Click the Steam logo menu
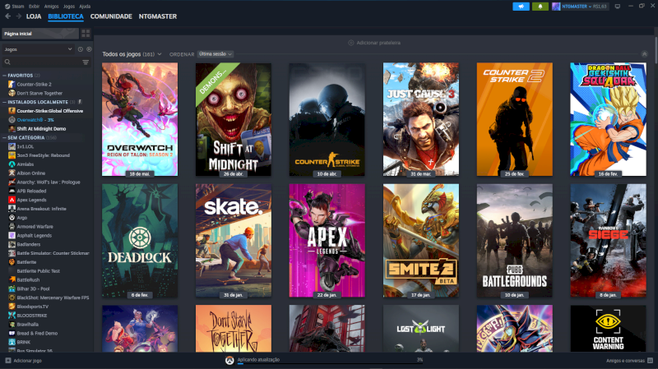This screenshot has height=369, width=658. [14, 7]
